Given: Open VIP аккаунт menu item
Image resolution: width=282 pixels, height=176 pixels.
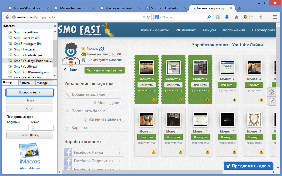Looking at the screenshot, I should point(186,30).
